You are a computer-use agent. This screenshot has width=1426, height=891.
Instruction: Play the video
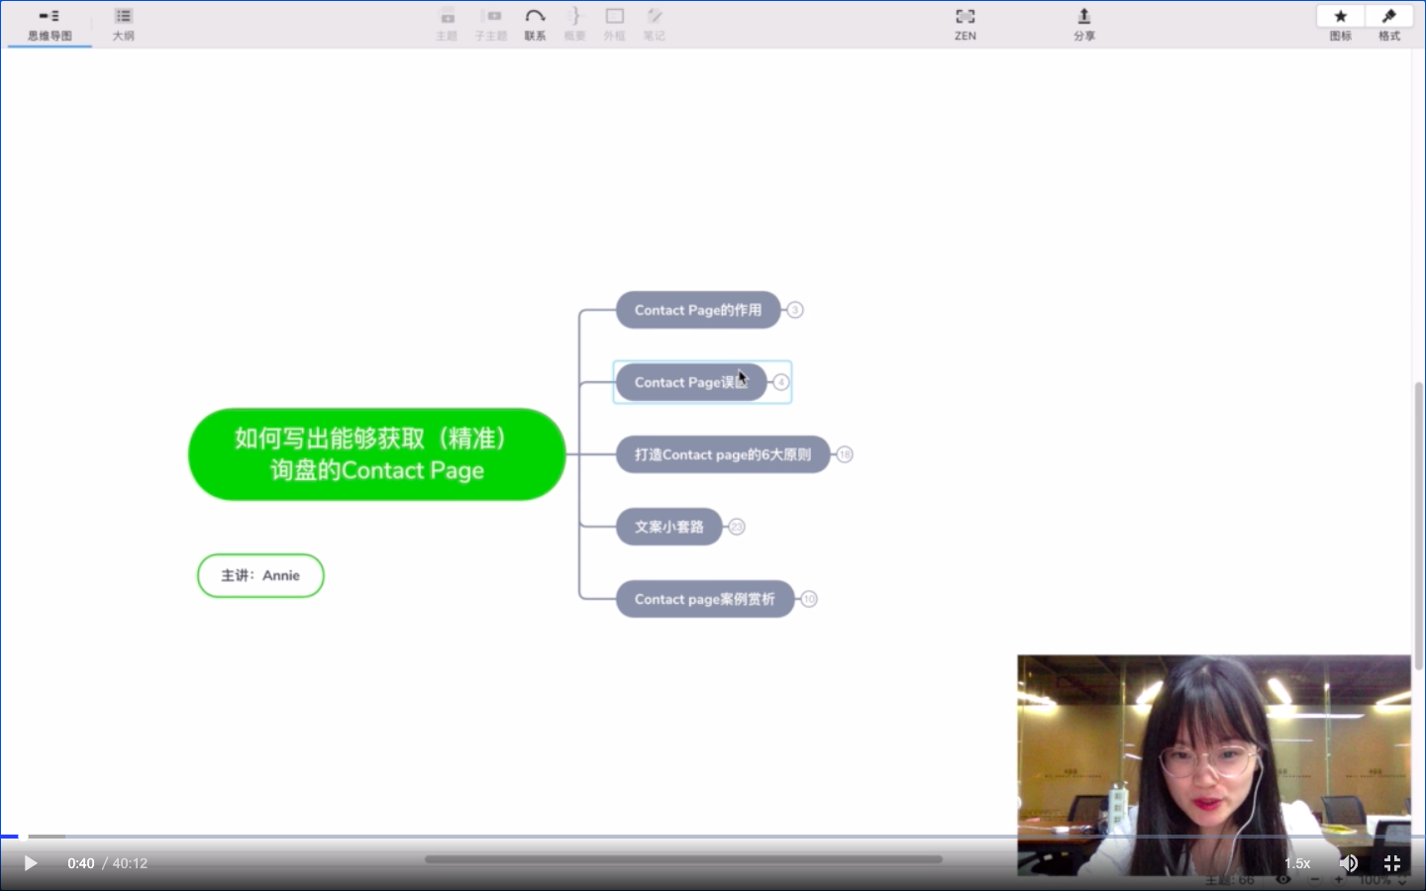[31, 863]
